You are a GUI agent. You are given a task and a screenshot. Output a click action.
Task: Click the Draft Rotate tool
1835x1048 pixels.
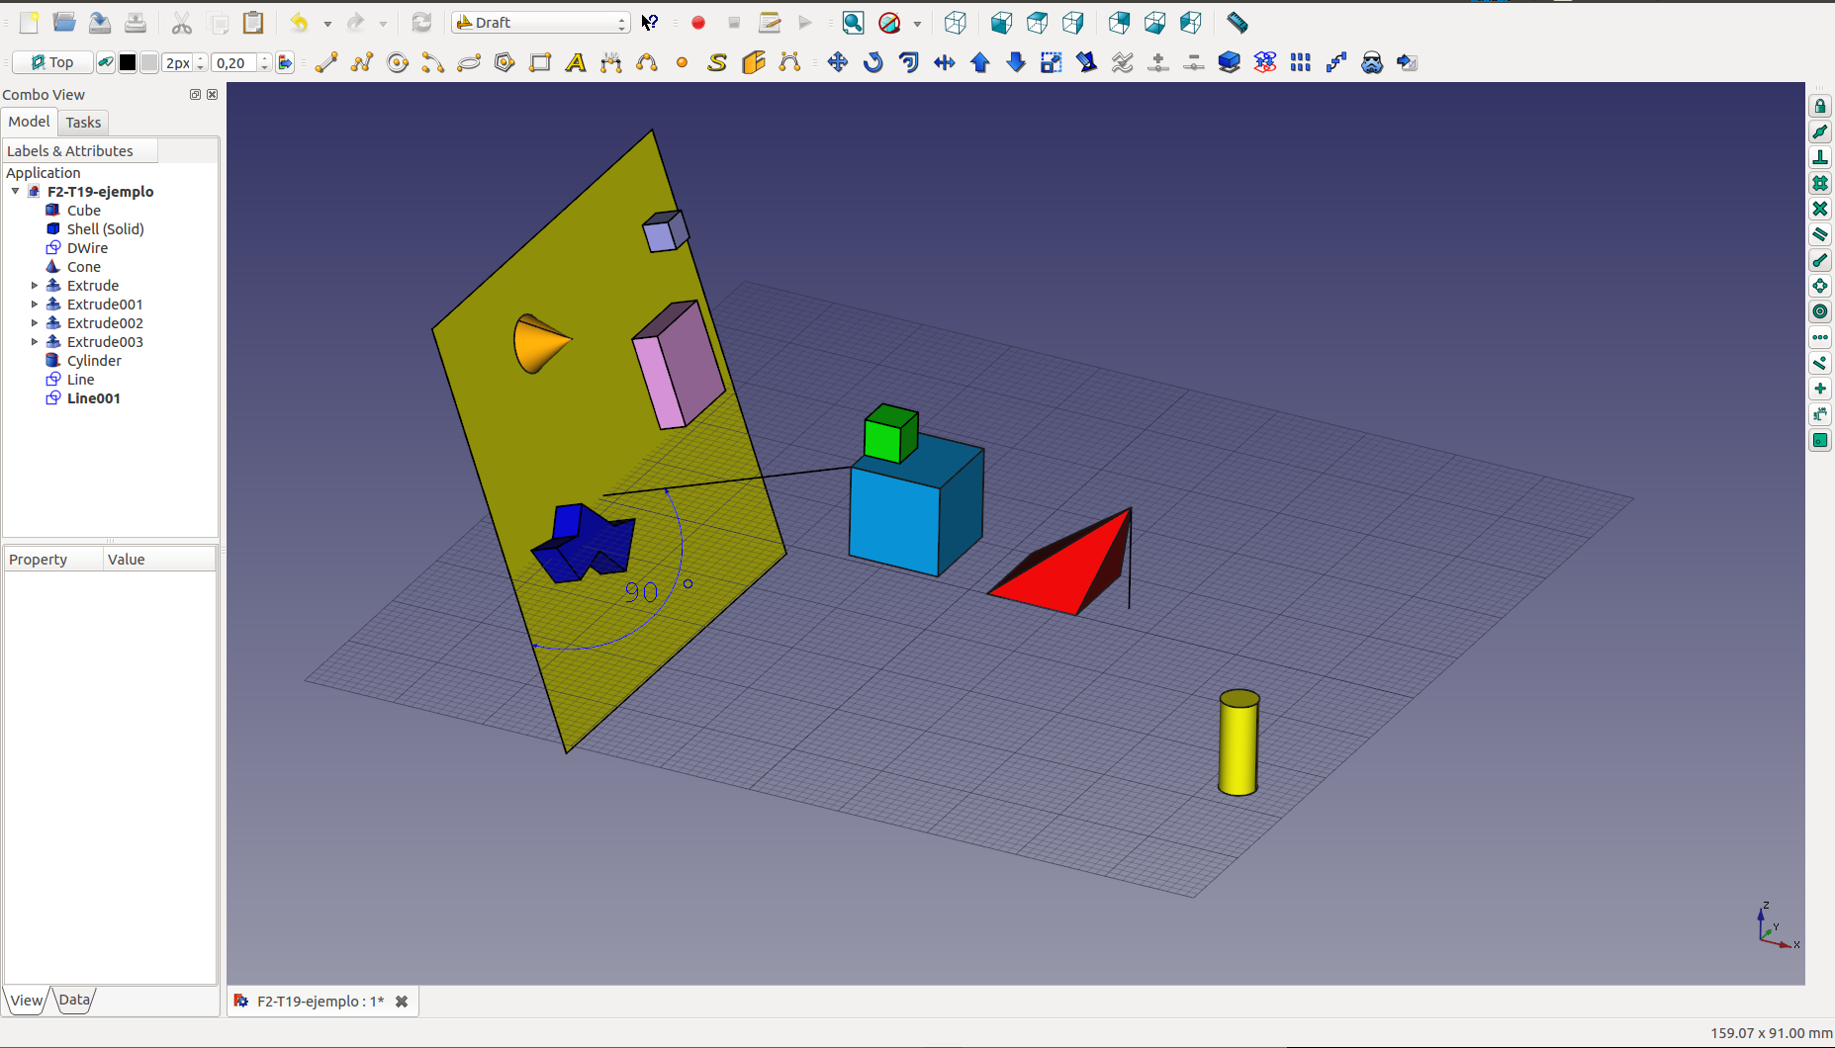[x=872, y=62]
